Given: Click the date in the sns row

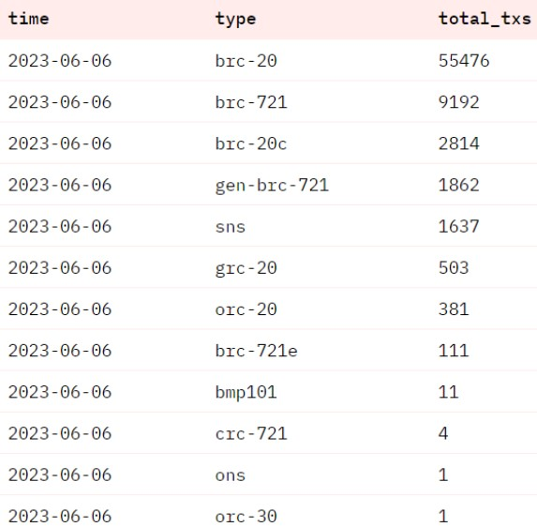Looking at the screenshot, I should pyautogui.click(x=60, y=227).
